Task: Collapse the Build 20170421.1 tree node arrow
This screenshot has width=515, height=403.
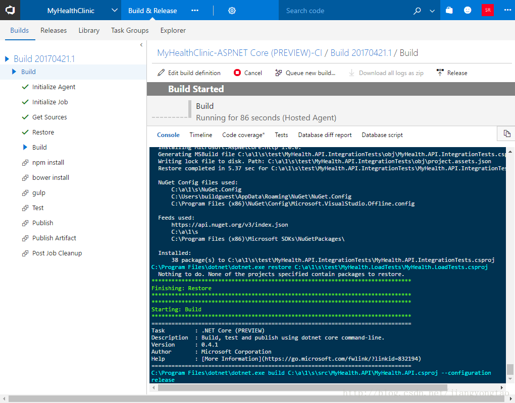Action: (7, 59)
